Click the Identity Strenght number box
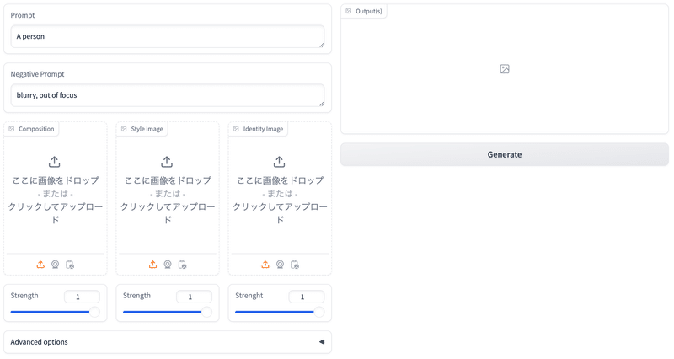The width and height of the screenshot is (674, 359). (307, 297)
